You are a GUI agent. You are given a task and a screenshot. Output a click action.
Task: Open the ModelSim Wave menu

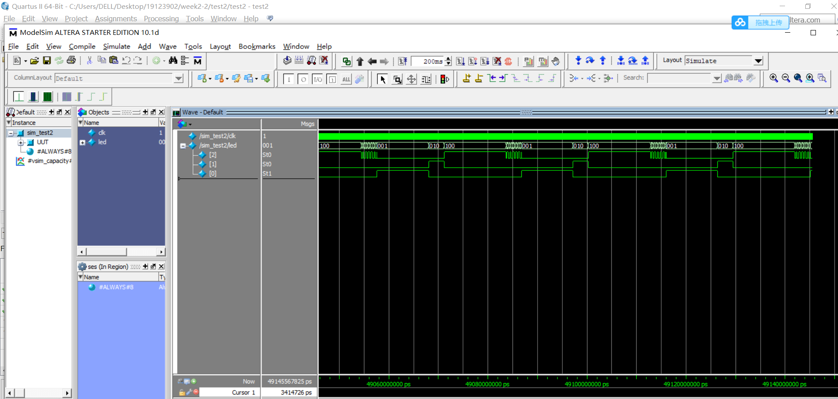pyautogui.click(x=167, y=46)
